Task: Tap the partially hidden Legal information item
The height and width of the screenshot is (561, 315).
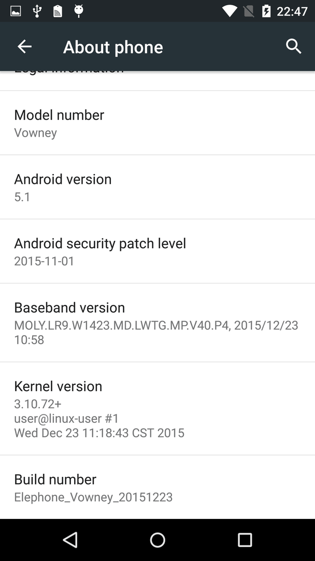Action: click(157, 81)
